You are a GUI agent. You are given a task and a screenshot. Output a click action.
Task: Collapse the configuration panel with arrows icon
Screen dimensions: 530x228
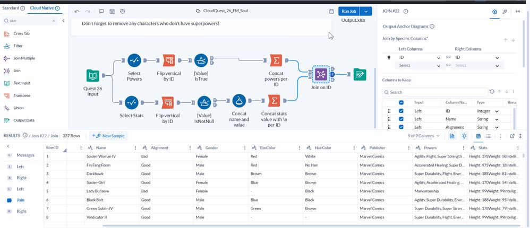pyautogui.click(x=518, y=11)
